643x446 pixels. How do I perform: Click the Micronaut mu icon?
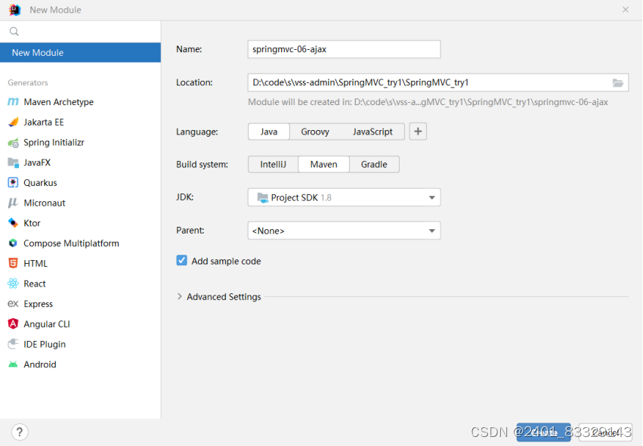13,203
